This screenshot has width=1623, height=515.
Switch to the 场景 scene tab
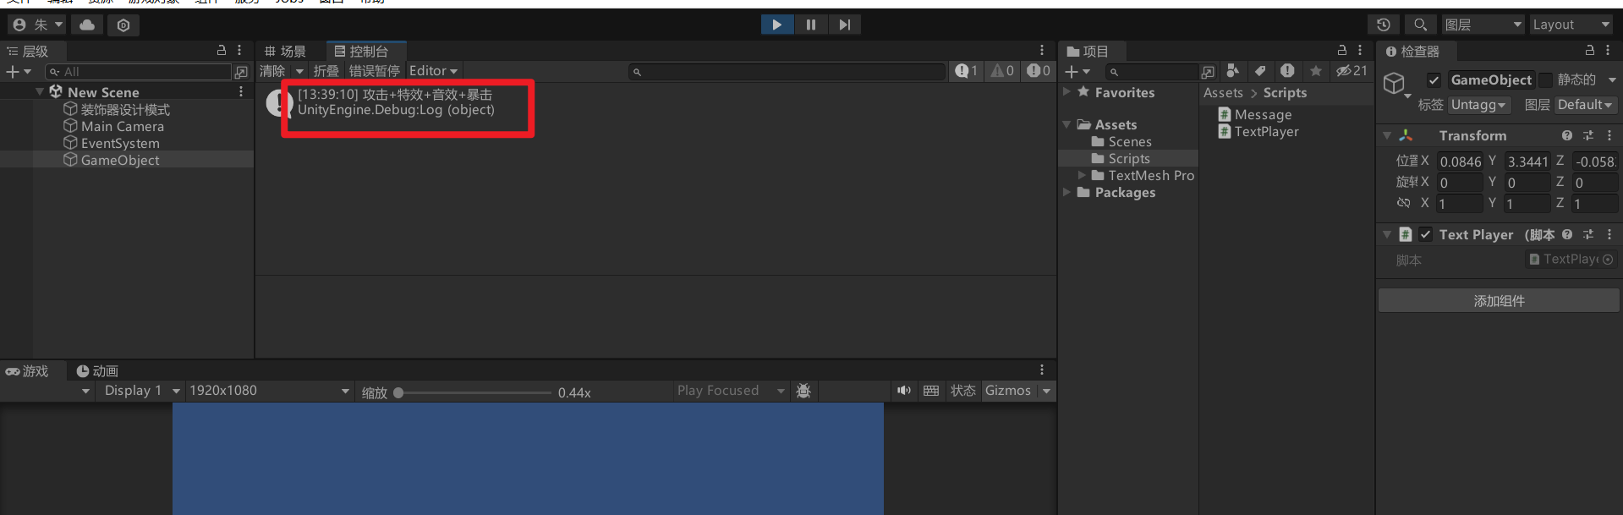285,52
